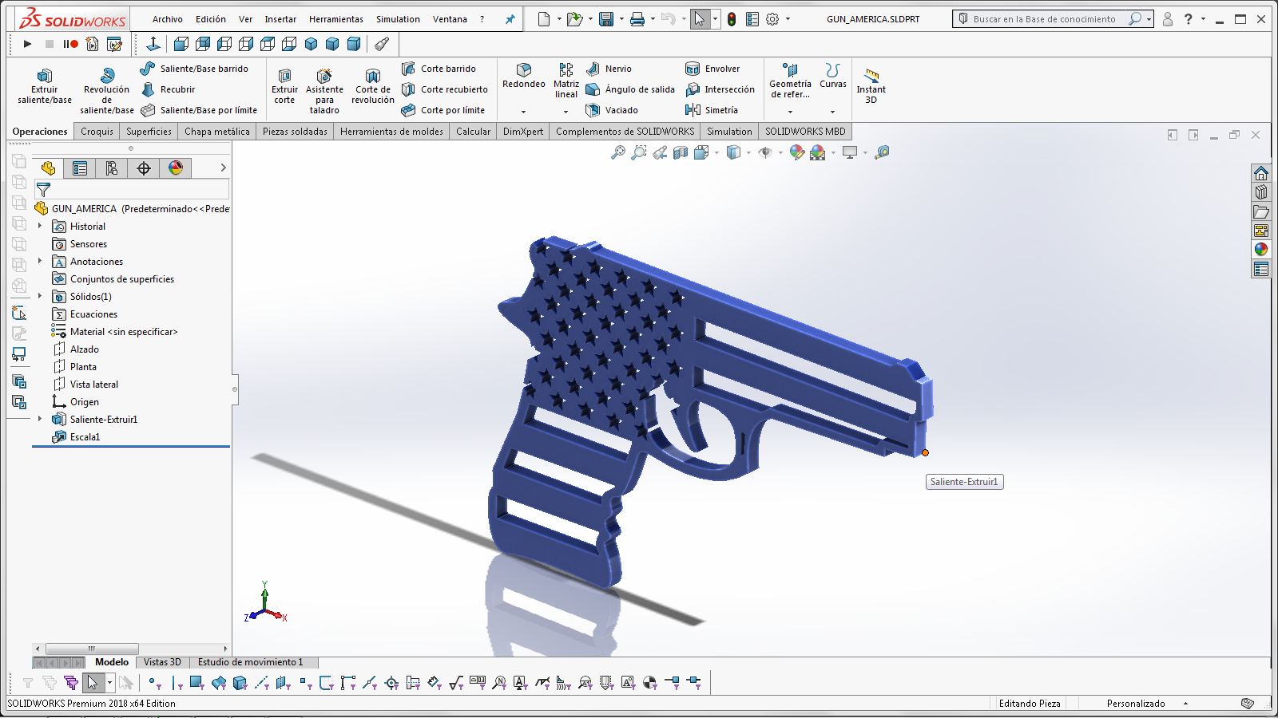
Task: Open Editar apariencia colored sphere
Action: pos(797,152)
